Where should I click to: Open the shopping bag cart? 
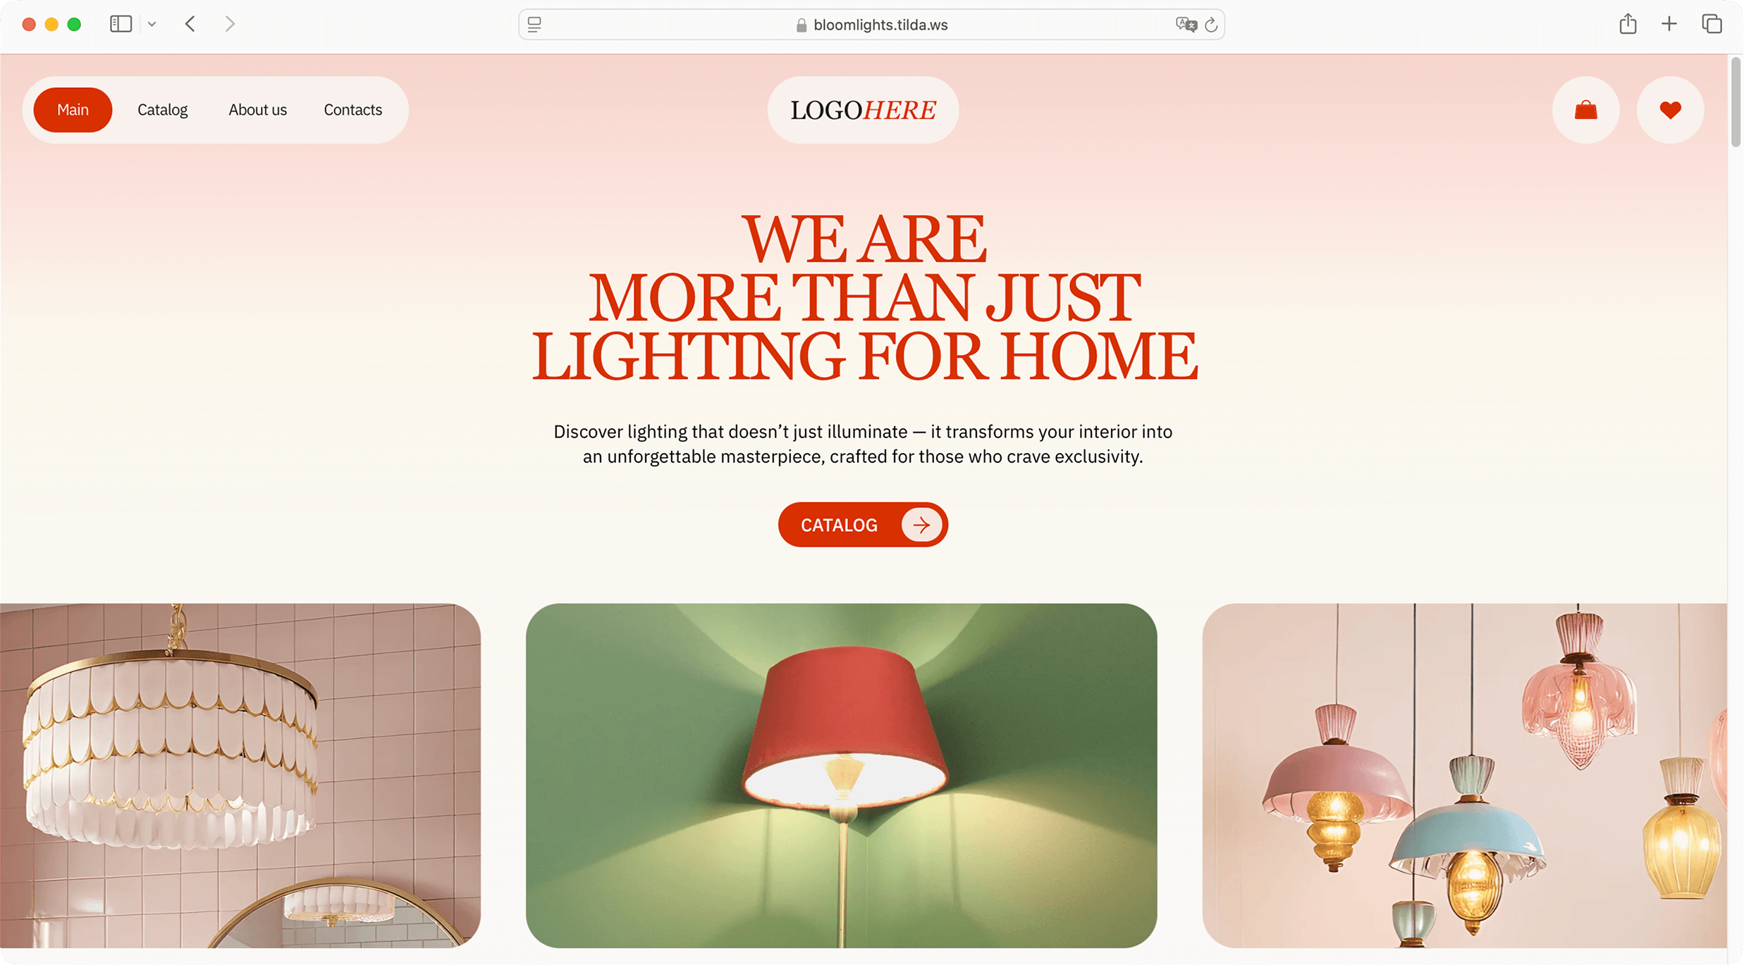1585,110
